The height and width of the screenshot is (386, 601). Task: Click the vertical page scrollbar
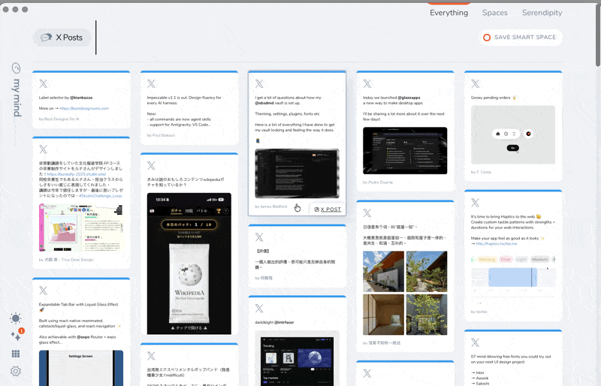pos(598,35)
